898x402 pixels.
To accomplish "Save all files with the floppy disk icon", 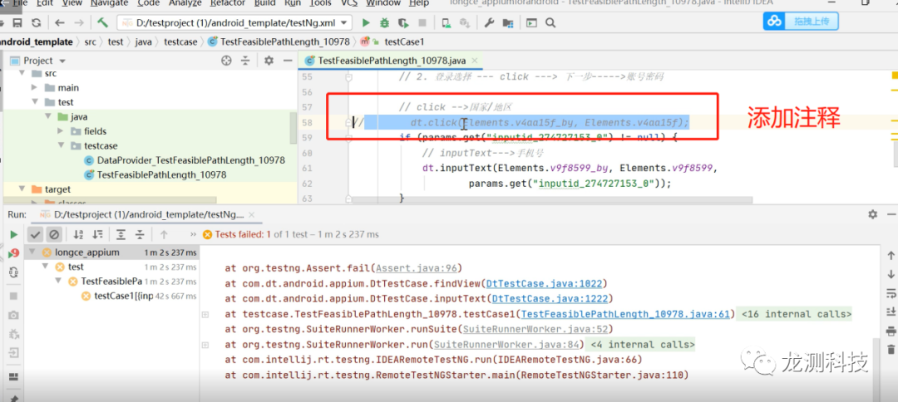I will [x=17, y=23].
